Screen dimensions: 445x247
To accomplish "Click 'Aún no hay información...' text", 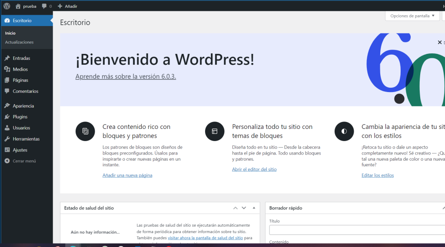I will tap(95, 232).
